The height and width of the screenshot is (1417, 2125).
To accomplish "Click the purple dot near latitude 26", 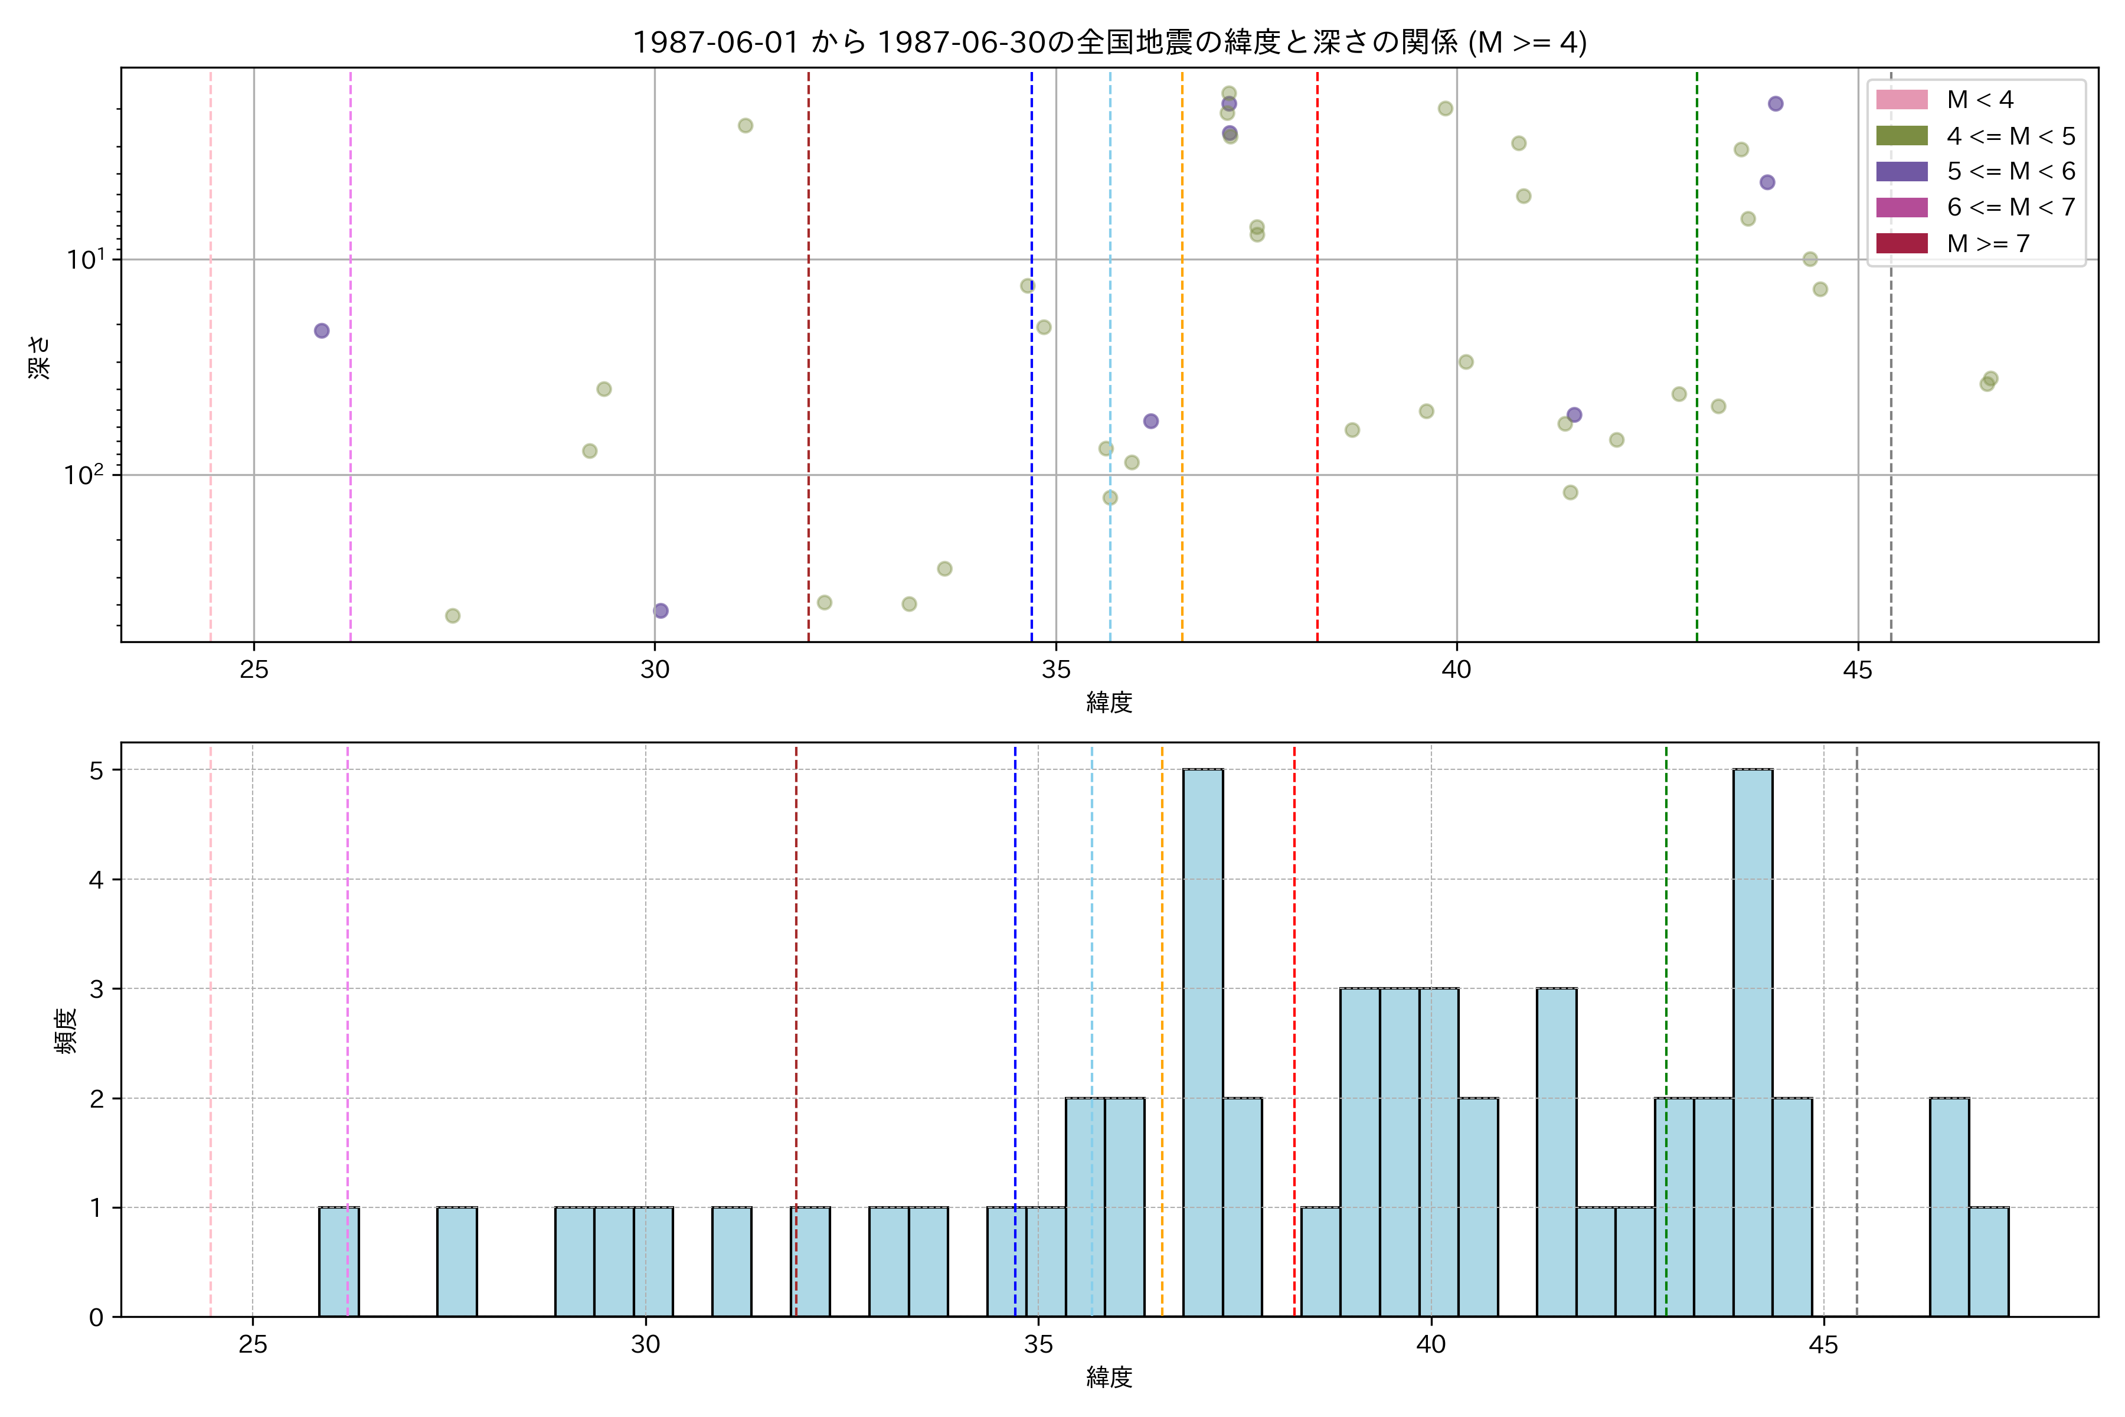I will tap(322, 331).
